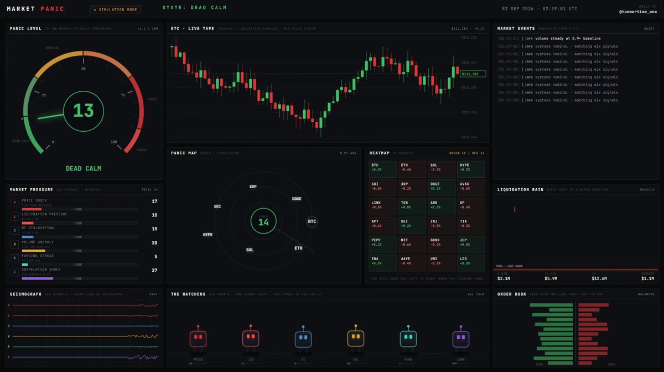664x372 pixels.
Task: Select the yellow VOL watcher robot
Action: click(x=356, y=338)
